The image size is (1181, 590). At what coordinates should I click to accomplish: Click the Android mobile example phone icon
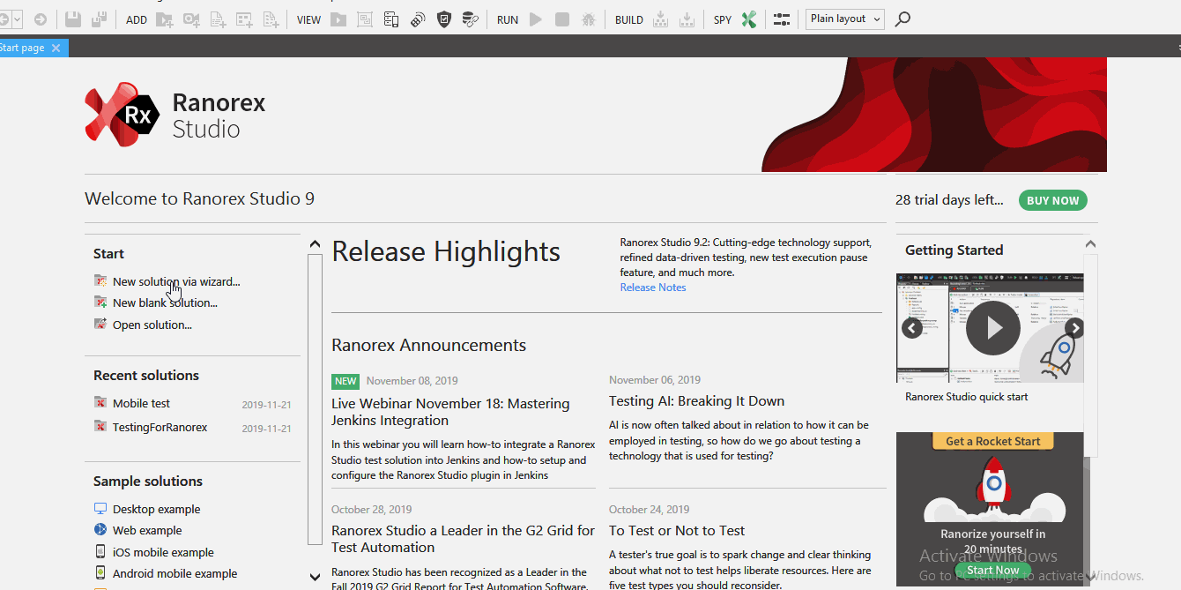[x=100, y=573]
